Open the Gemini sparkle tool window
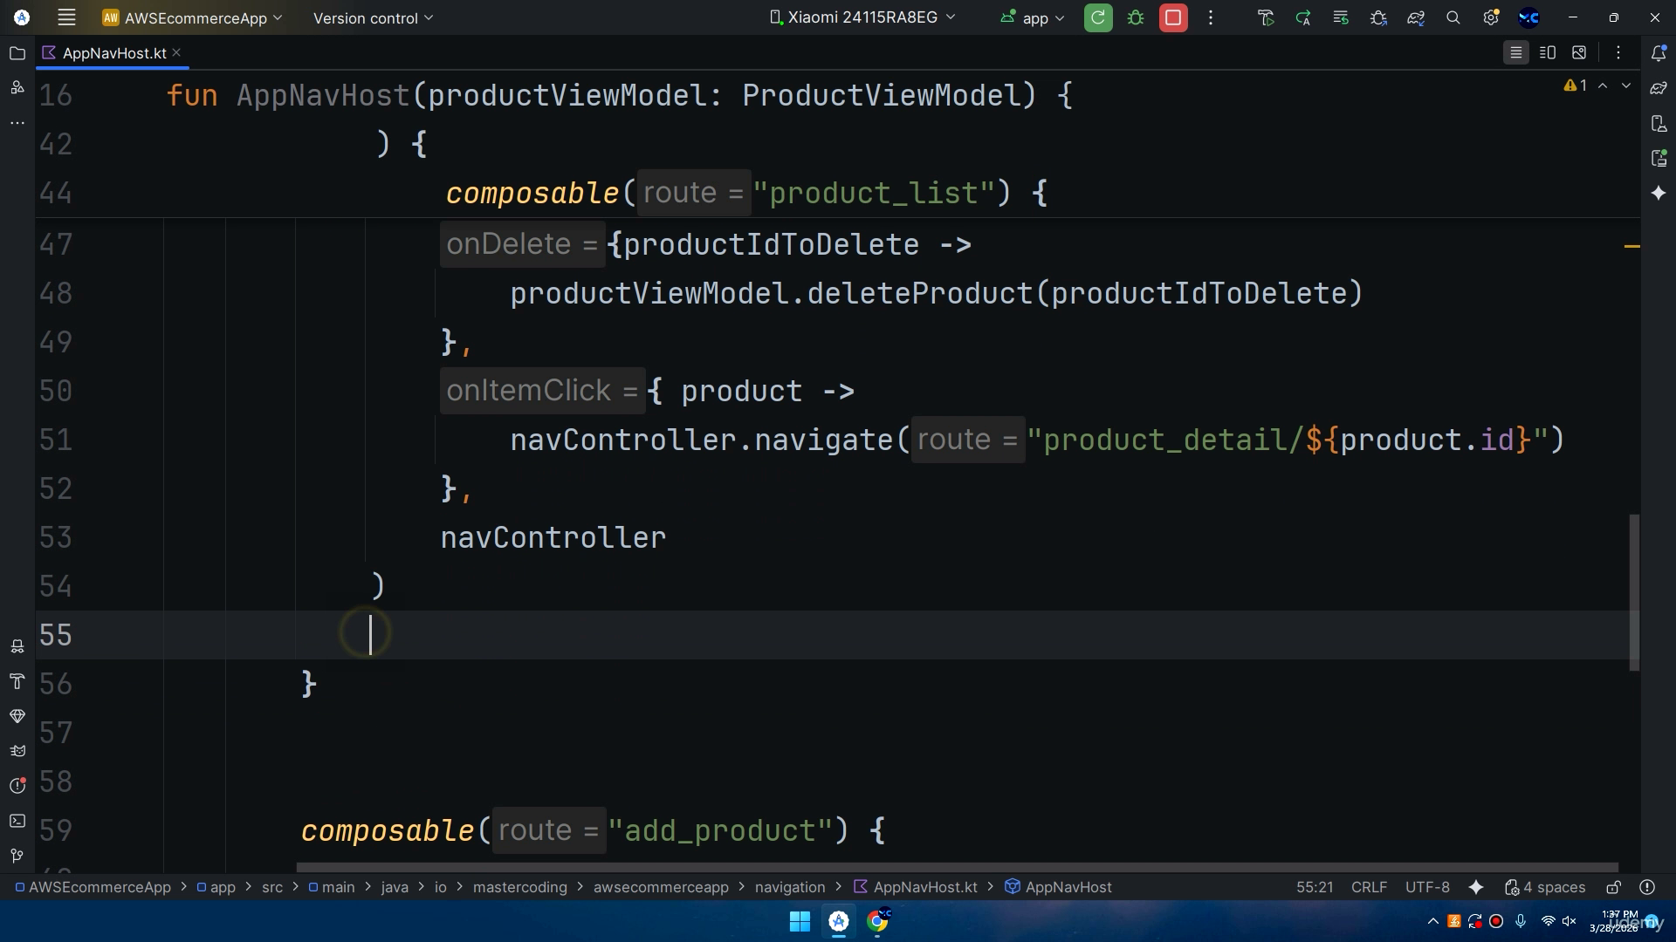This screenshot has width=1676, height=942. tap(1659, 193)
